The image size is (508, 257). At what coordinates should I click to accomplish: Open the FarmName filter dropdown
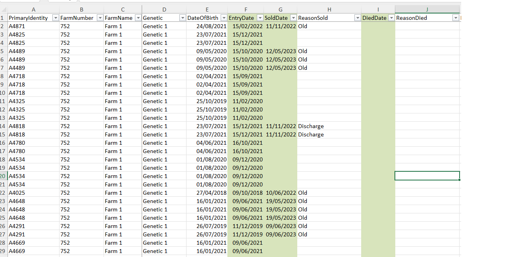[138, 18]
